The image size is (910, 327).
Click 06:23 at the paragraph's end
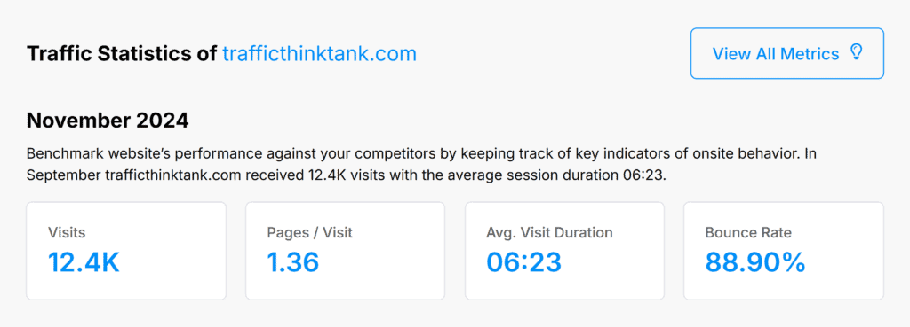point(650,176)
